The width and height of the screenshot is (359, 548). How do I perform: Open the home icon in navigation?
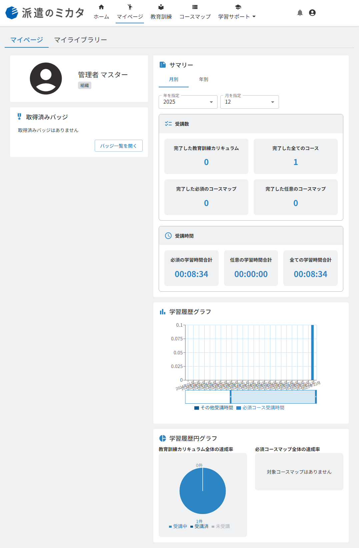pos(101,7)
